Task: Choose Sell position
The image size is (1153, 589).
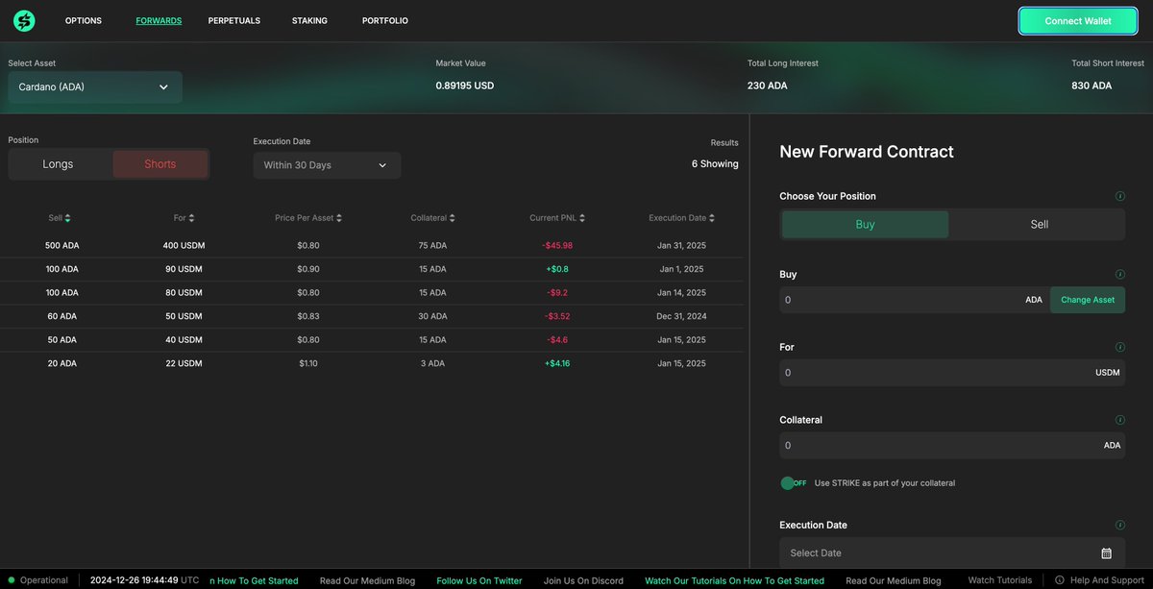Action: pos(1039,224)
